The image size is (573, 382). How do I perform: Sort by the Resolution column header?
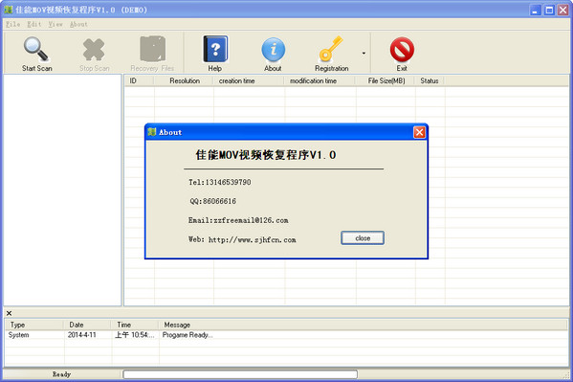(x=184, y=80)
